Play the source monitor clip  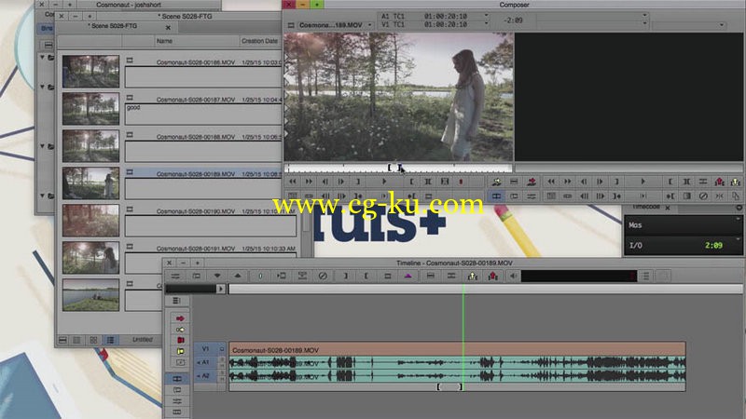(x=384, y=182)
